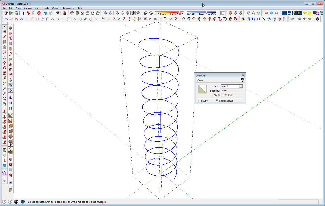Click the time of day slider
Viewport: 325px width, 206px height.
(201, 12)
